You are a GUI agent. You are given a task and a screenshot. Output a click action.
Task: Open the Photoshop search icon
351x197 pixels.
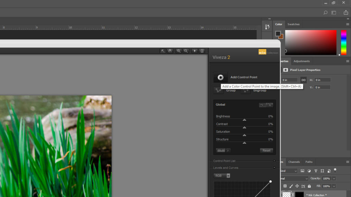point(325,13)
